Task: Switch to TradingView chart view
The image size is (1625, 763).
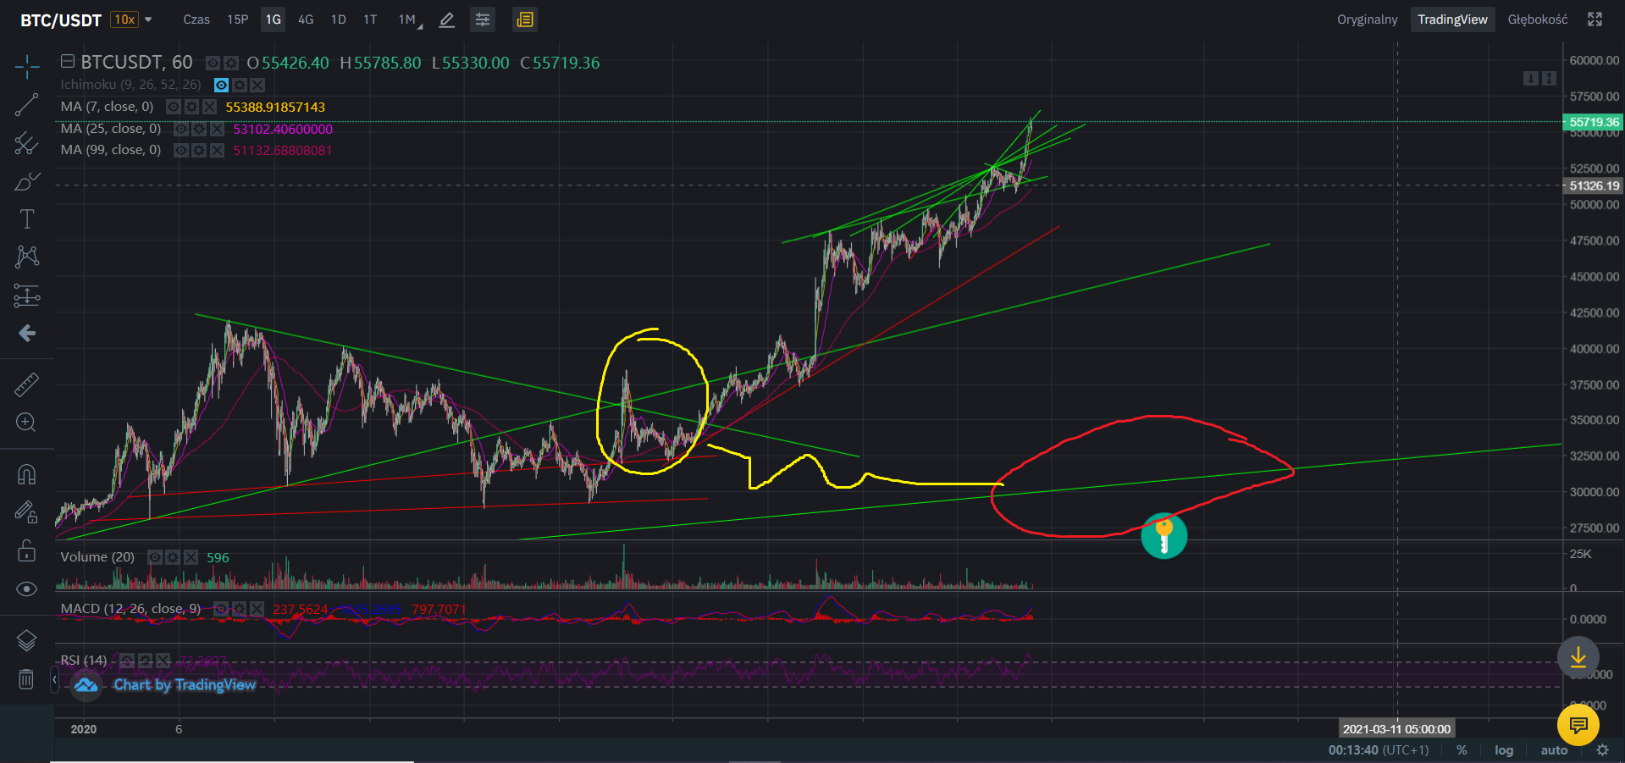Action: (x=1452, y=19)
